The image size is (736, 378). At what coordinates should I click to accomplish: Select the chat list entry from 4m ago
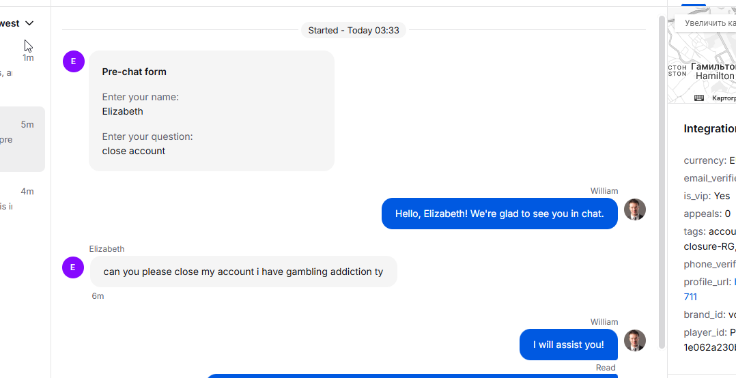[23, 201]
